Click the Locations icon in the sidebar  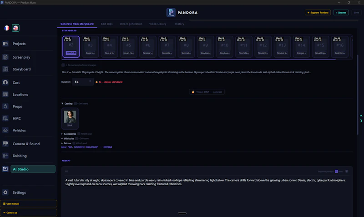pyautogui.click(x=5, y=95)
